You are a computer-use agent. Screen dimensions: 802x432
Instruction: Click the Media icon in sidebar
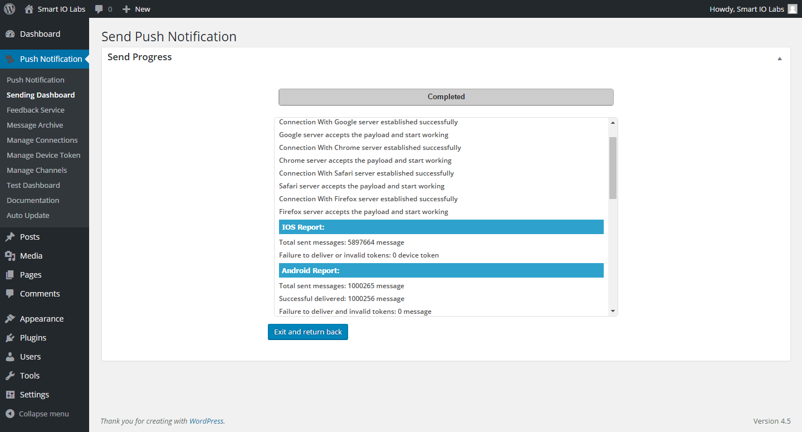tap(10, 256)
